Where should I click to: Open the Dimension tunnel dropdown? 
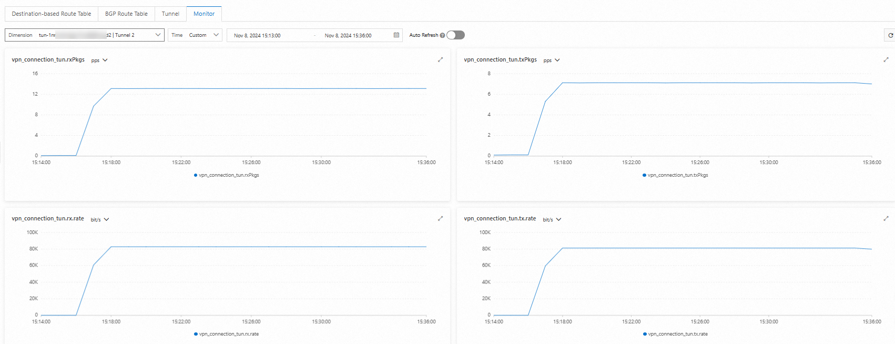point(85,35)
